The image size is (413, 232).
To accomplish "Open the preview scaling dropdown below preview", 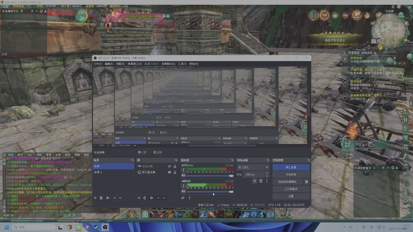I will pyautogui.click(x=135, y=145).
